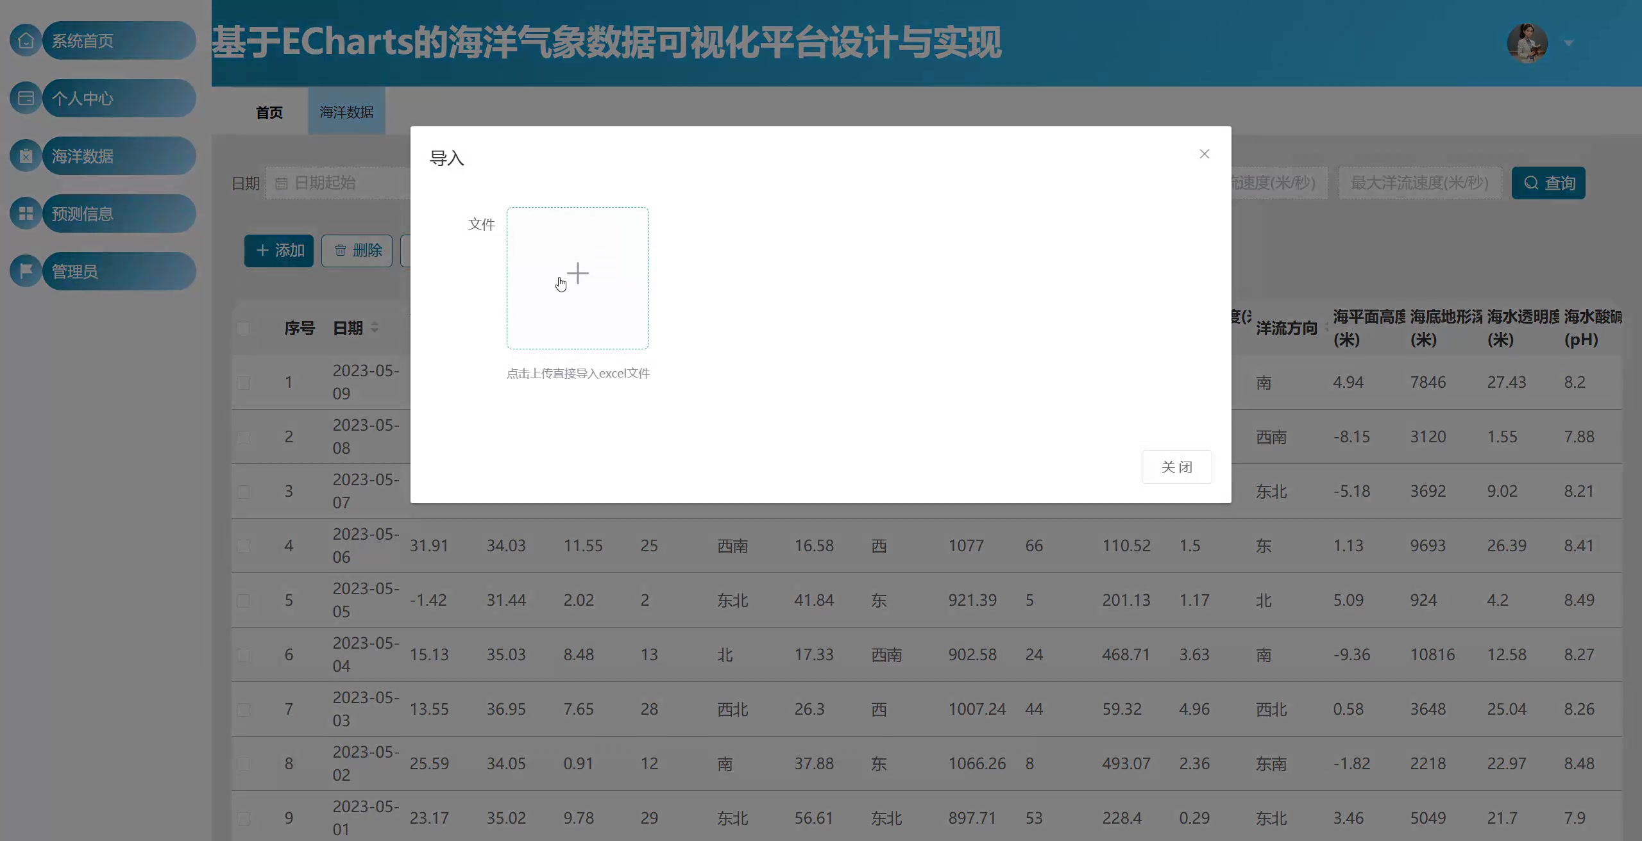Viewport: 1642px width, 841px height.
Task: Click the 关闭 button in dialog
Action: click(1177, 467)
